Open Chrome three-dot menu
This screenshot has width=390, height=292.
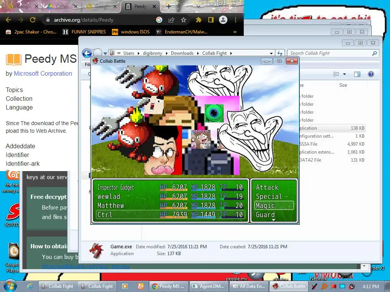pyautogui.click(x=235, y=20)
